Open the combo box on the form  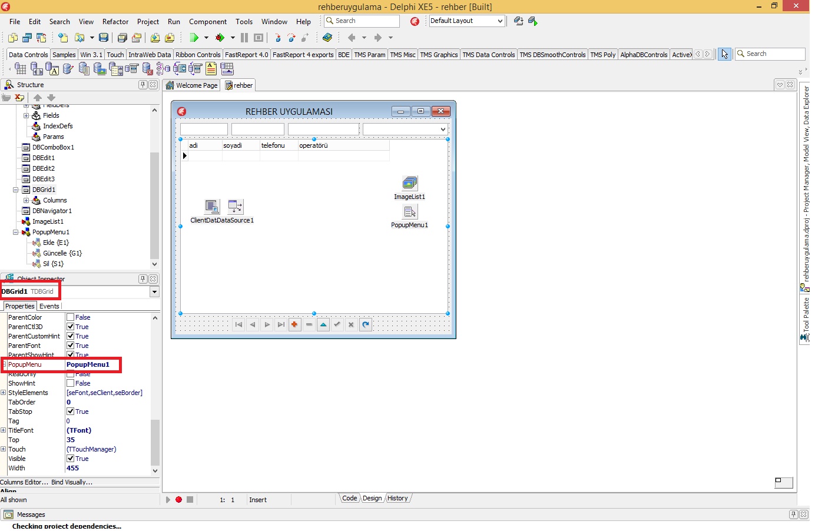(x=443, y=129)
